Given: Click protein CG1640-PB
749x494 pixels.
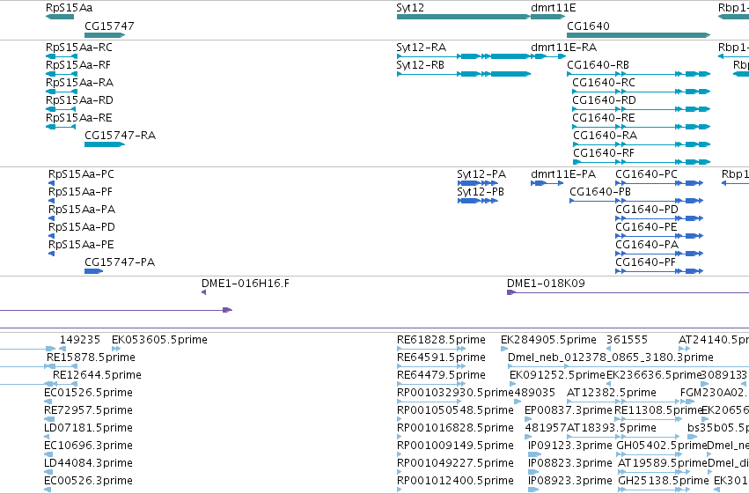Looking at the screenshot, I should pyautogui.click(x=600, y=192).
